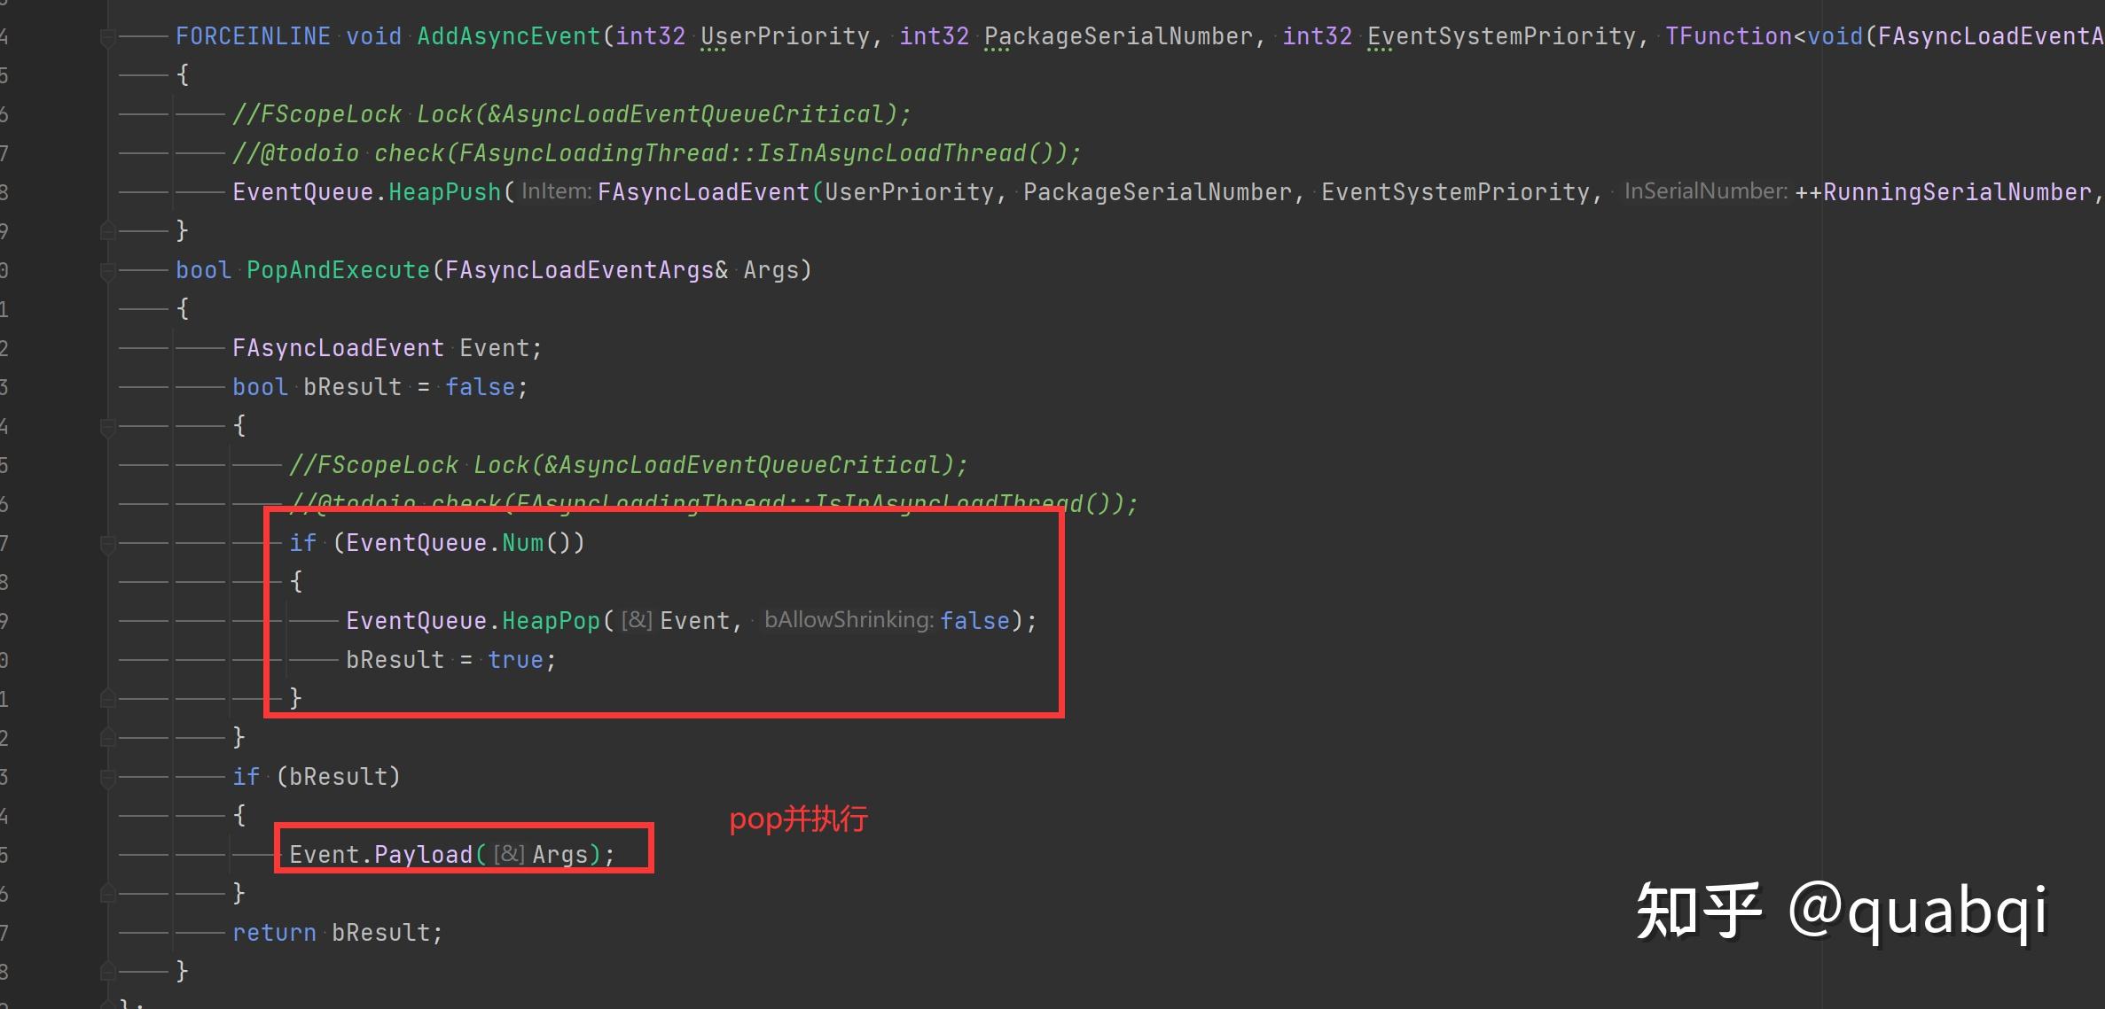Click the [&] hint before Event in HeapPop
2105x1009 pixels.
tap(637, 620)
